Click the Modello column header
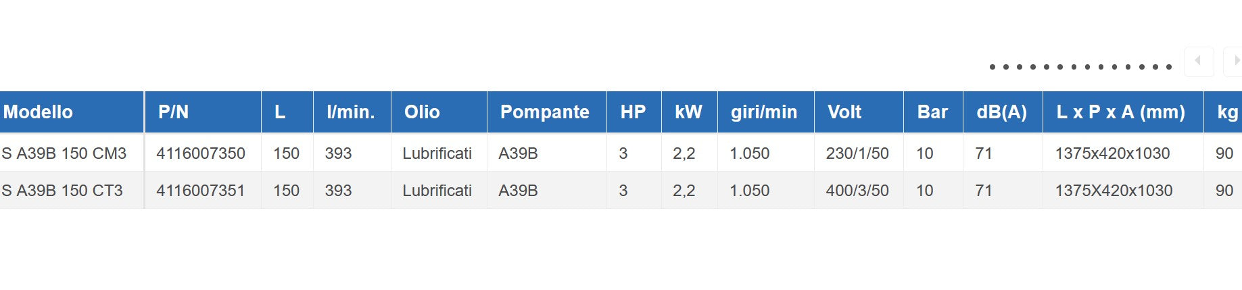This screenshot has width=1242, height=290. 38,112
